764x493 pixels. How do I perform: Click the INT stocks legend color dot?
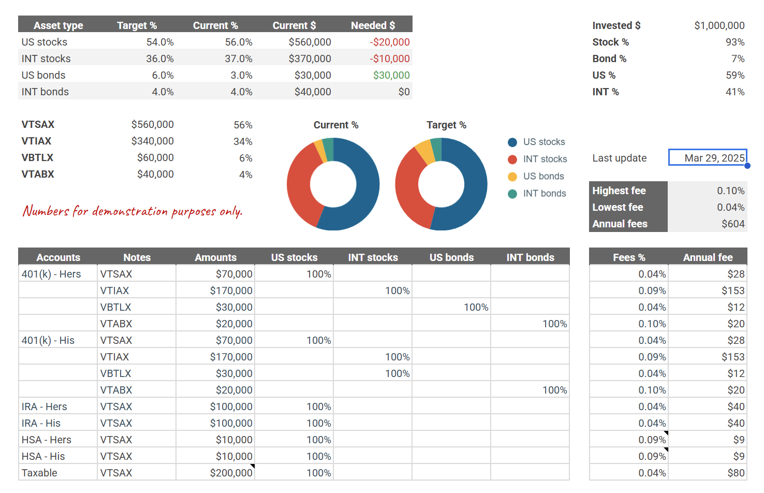tap(512, 159)
